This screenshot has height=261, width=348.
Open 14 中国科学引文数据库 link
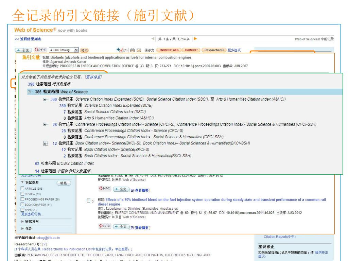point(37,171)
